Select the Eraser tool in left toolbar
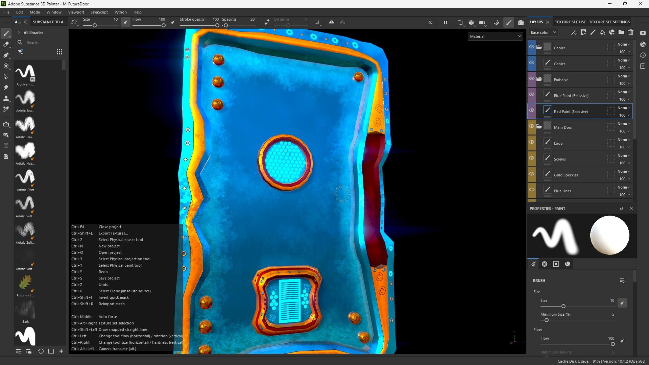 point(6,44)
